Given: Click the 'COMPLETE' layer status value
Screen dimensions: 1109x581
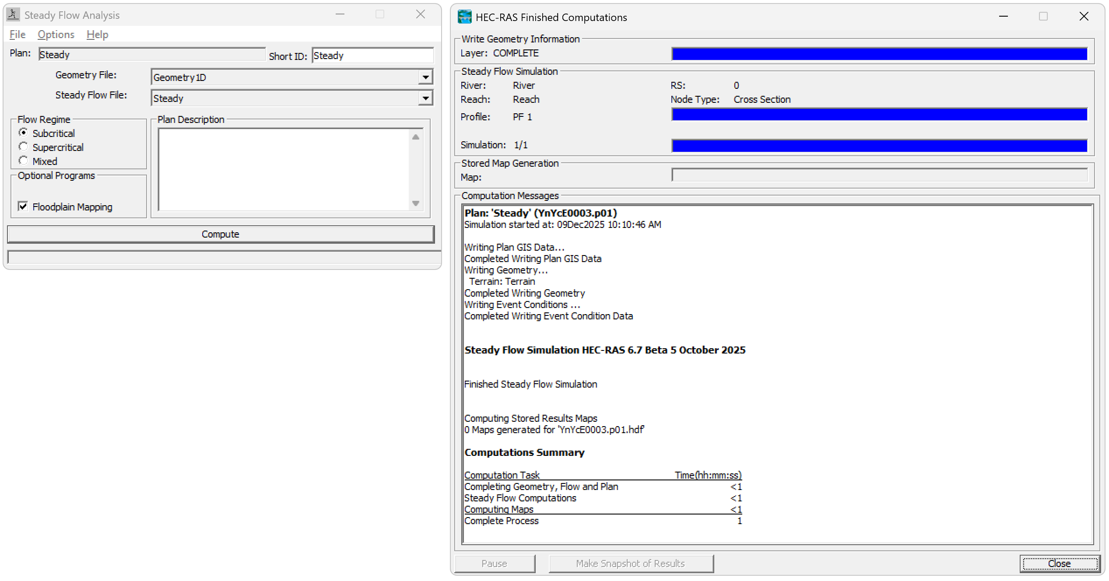Looking at the screenshot, I should [x=516, y=53].
